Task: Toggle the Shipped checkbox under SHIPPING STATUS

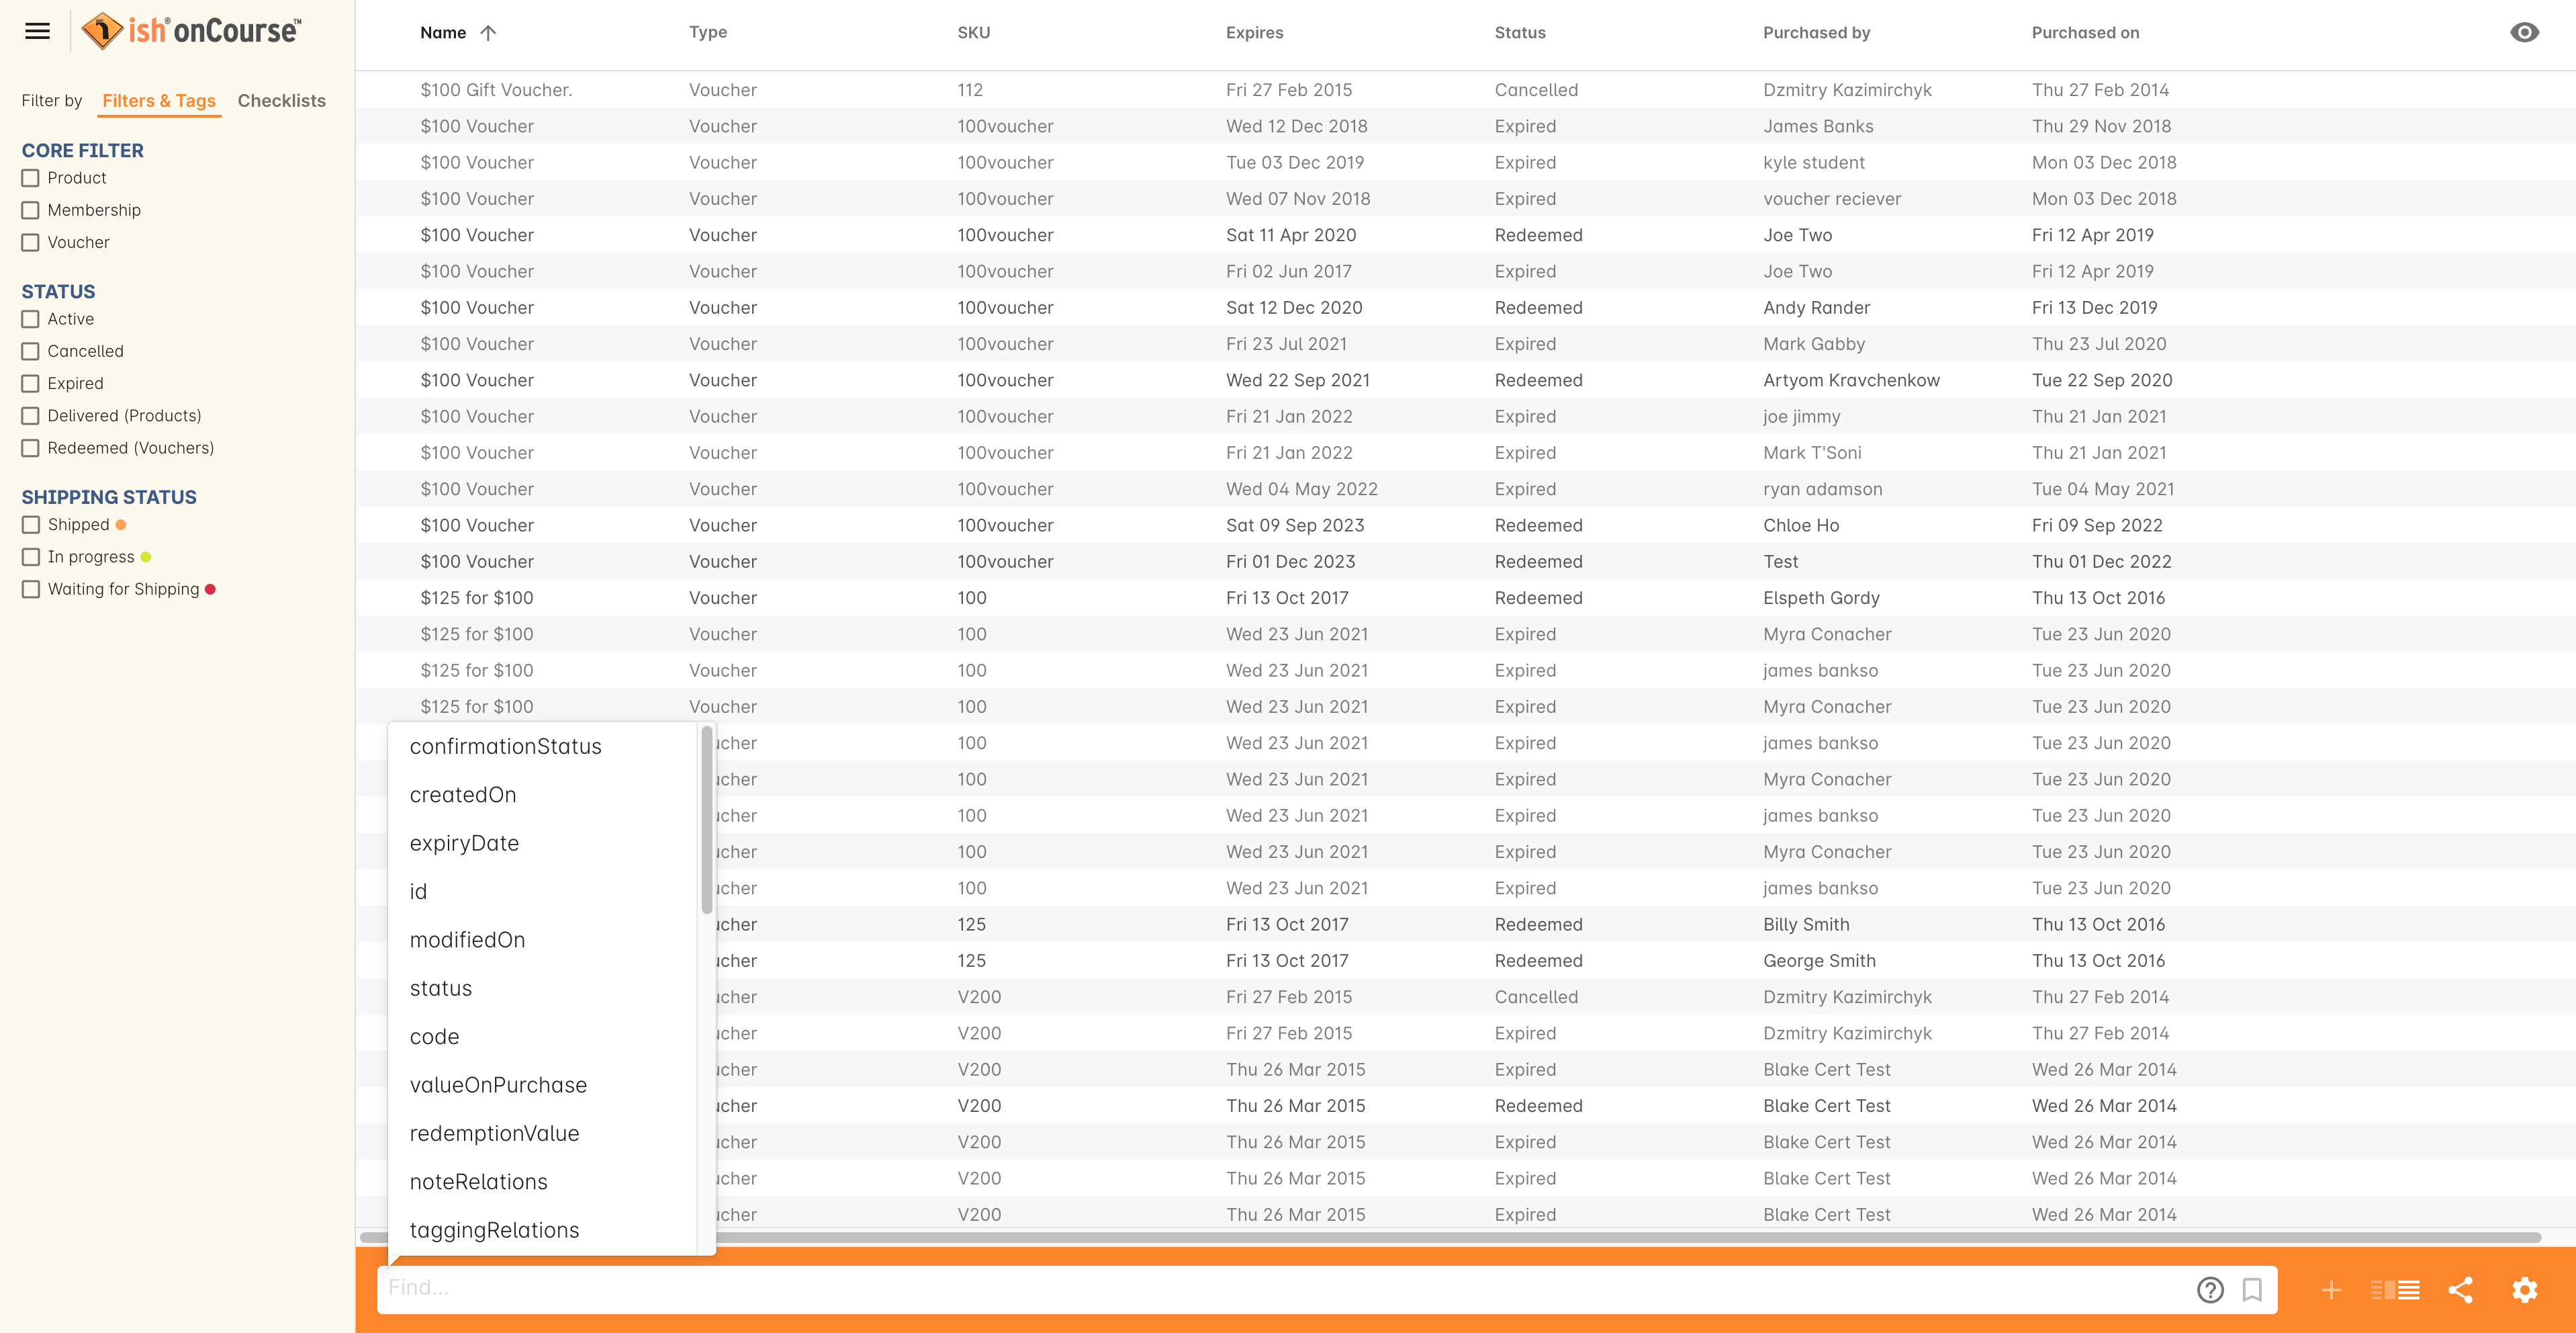Action: 31,523
